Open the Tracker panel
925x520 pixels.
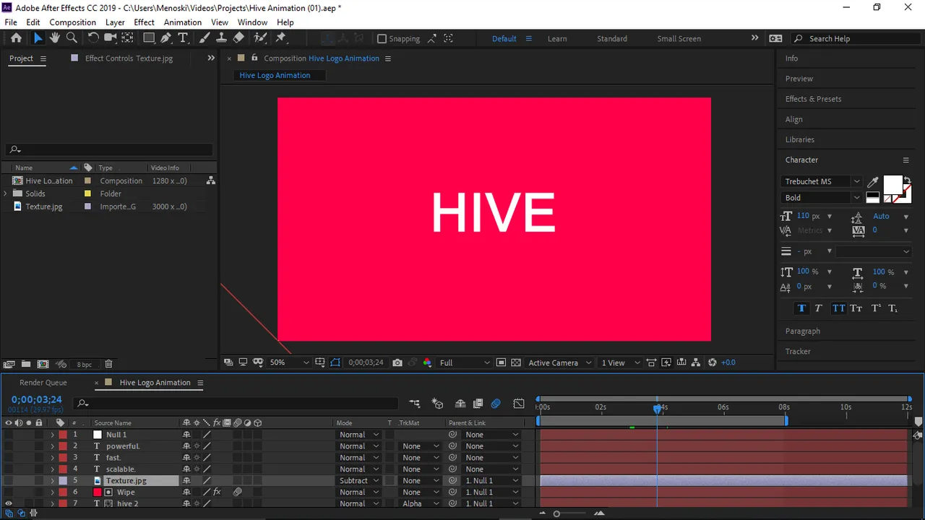tap(798, 351)
